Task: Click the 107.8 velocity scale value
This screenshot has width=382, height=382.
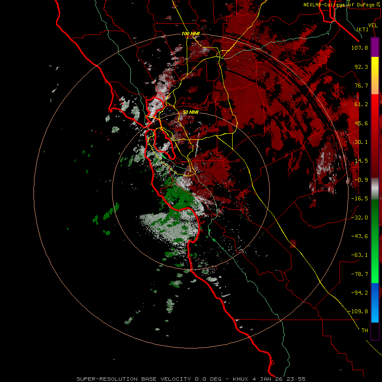Action: coord(360,48)
